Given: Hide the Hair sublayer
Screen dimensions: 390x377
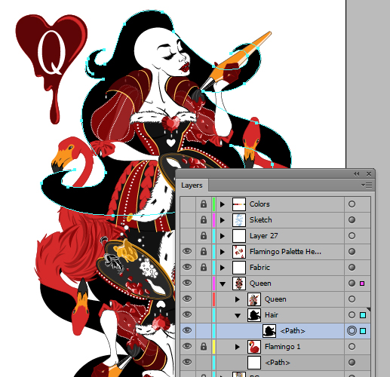Looking at the screenshot, I should point(187,314).
